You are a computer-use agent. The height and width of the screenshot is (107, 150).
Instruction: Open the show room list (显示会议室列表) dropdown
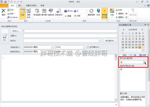pyautogui.click(x=145, y=62)
